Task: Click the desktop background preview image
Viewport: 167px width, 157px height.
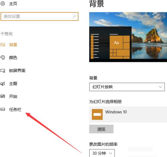Action: point(128,37)
